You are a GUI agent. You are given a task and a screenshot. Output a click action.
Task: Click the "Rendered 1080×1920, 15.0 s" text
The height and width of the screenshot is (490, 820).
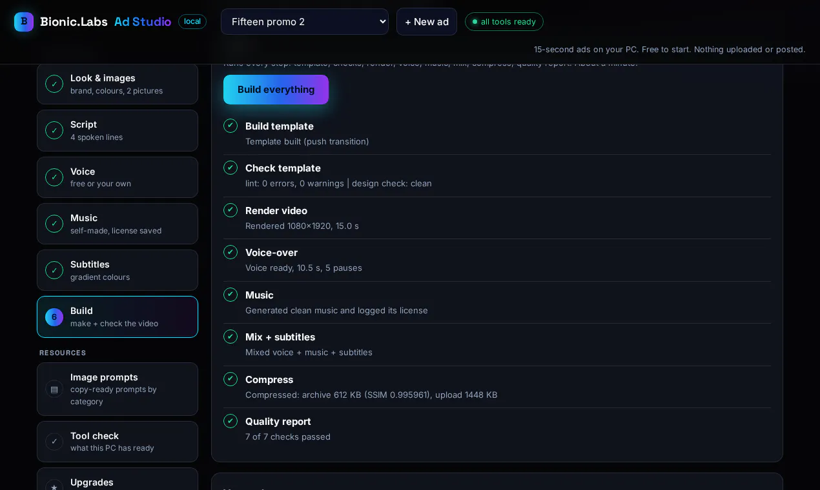[x=302, y=226]
